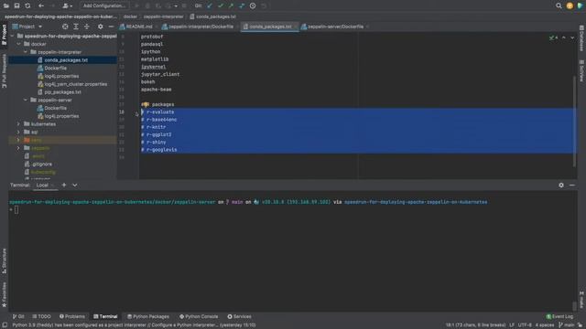
Task: Open the terminal tabs dropdown chevron
Action: [75, 185]
